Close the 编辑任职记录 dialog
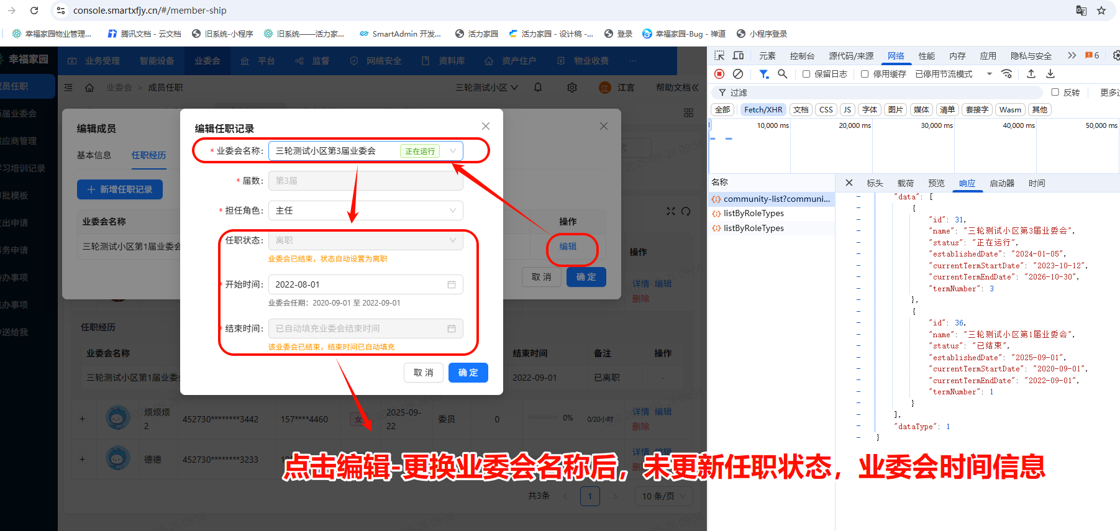1120x531 pixels. click(486, 126)
